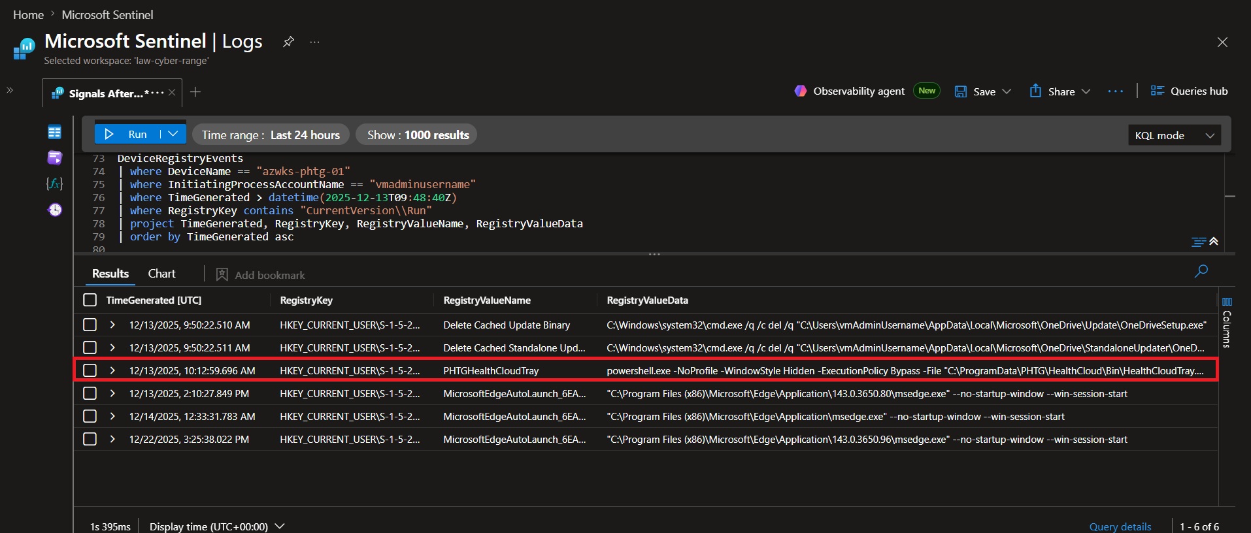Open the Queries hub
Image resolution: width=1251 pixels, height=533 pixels.
pos(1189,91)
